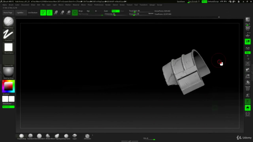The height and width of the screenshot is (142, 253).
Task: Toggle the Alternate button
Action: [x=8, y=107]
